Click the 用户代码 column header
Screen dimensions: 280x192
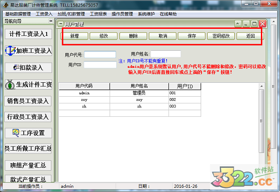tap(84, 86)
